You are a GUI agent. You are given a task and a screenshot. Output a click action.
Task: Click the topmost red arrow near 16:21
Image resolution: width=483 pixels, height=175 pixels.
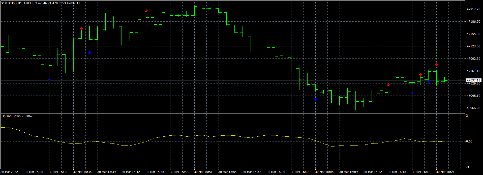click(x=437, y=65)
